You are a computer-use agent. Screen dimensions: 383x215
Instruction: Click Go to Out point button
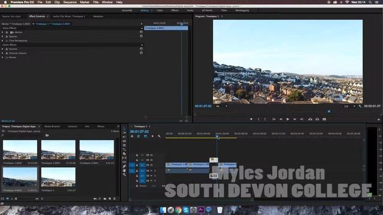[x=302, y=119]
